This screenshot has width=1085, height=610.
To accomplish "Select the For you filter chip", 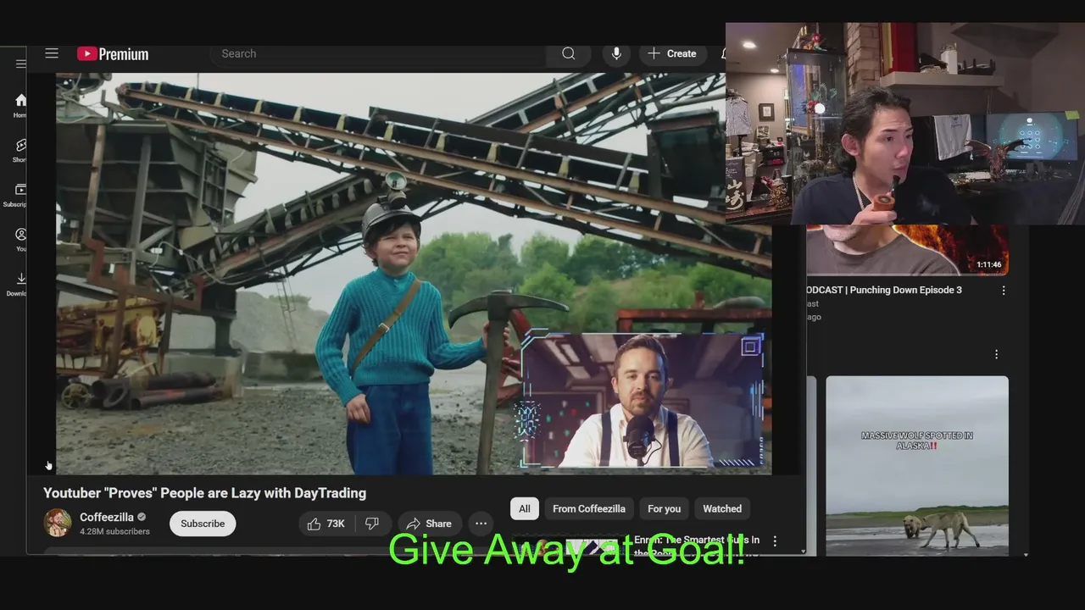I will coord(664,508).
